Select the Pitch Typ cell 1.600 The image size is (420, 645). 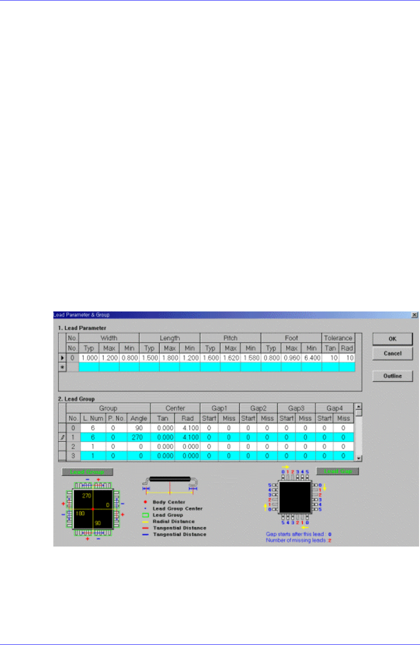(210, 357)
